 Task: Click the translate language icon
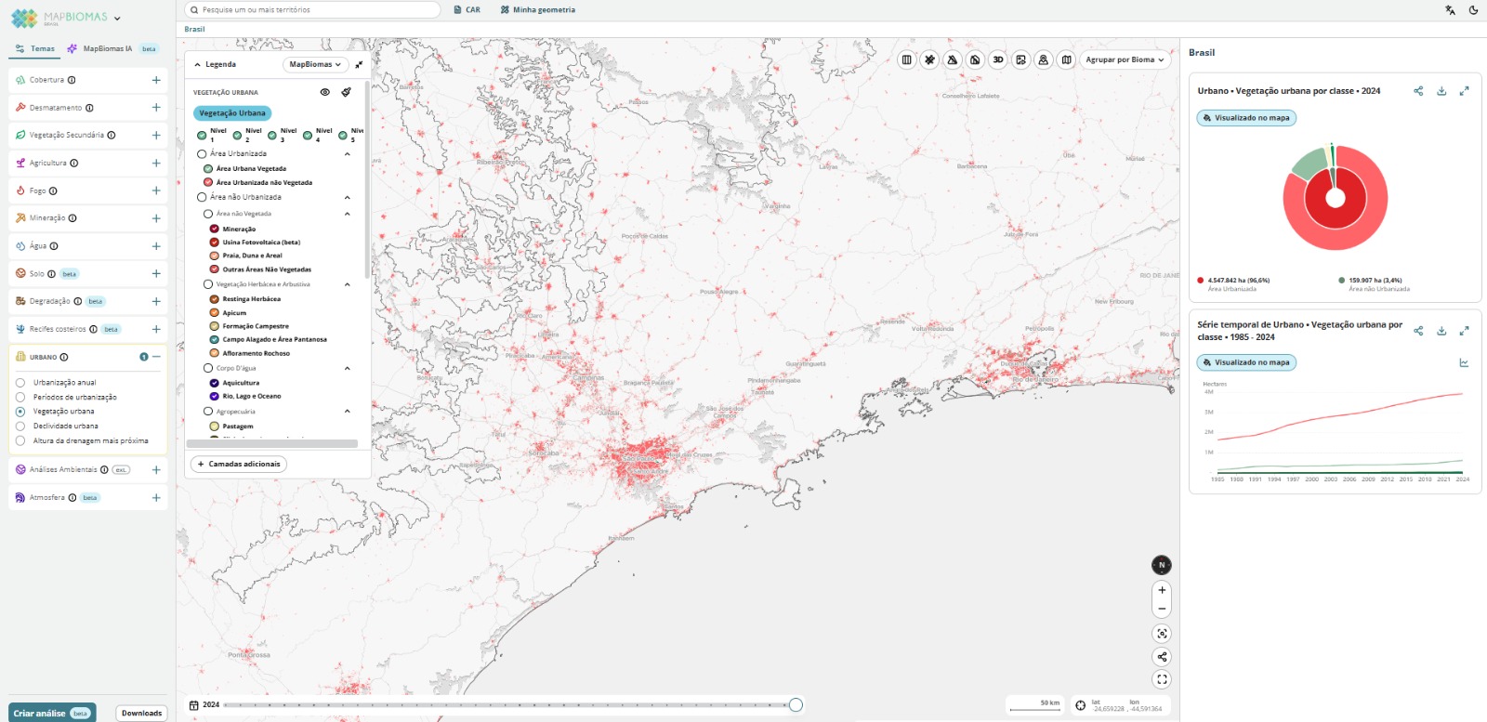coord(1450,10)
